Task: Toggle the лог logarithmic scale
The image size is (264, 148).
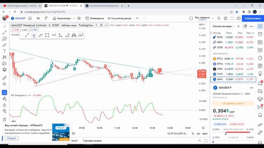Action: pos(198,134)
